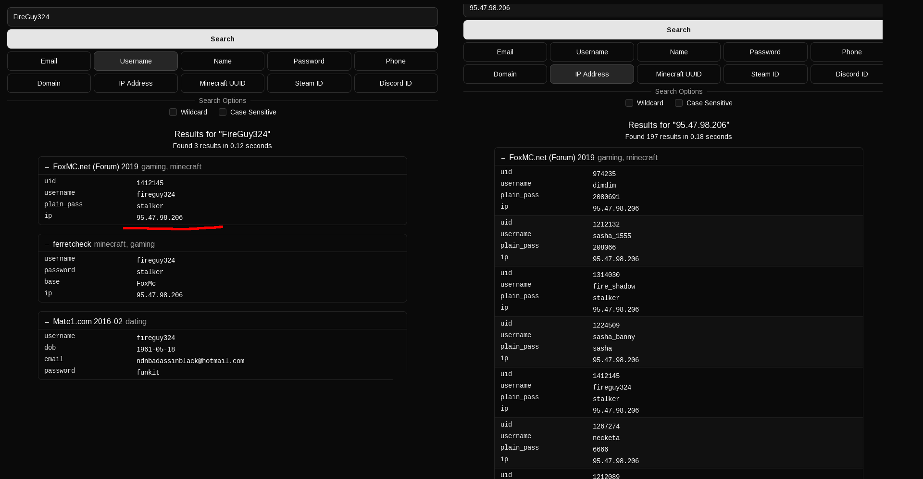Select IP Address search type in left panel
The width and height of the screenshot is (923, 479).
tap(136, 83)
